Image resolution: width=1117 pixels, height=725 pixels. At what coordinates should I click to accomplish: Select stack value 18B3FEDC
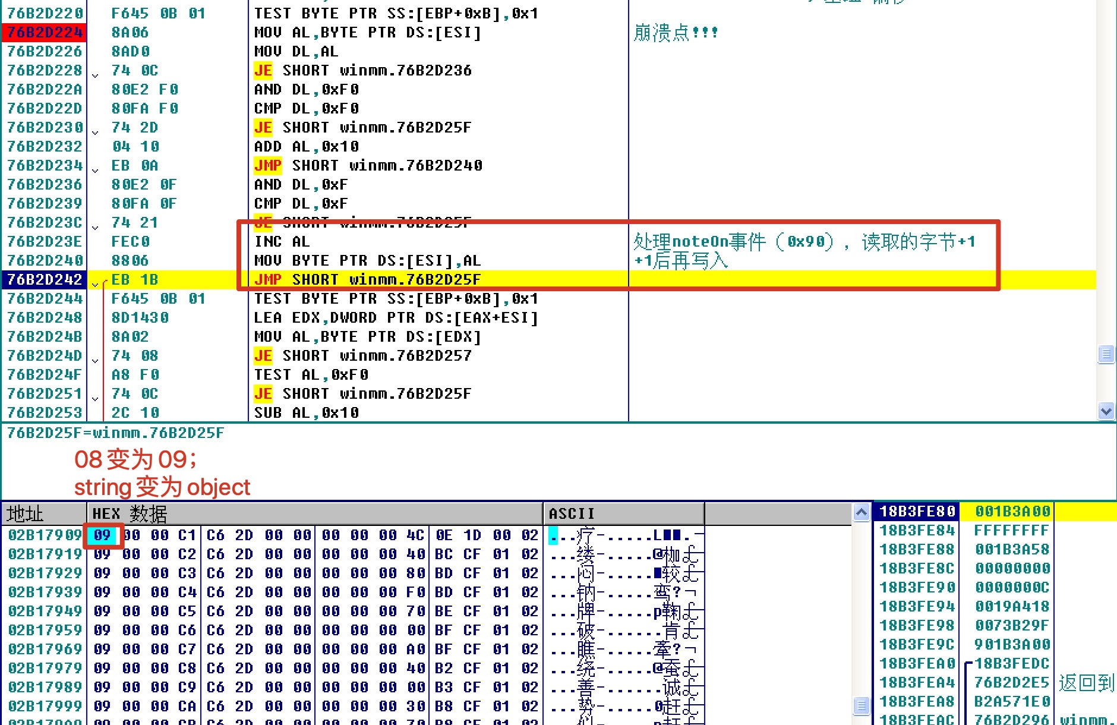pos(1012,664)
